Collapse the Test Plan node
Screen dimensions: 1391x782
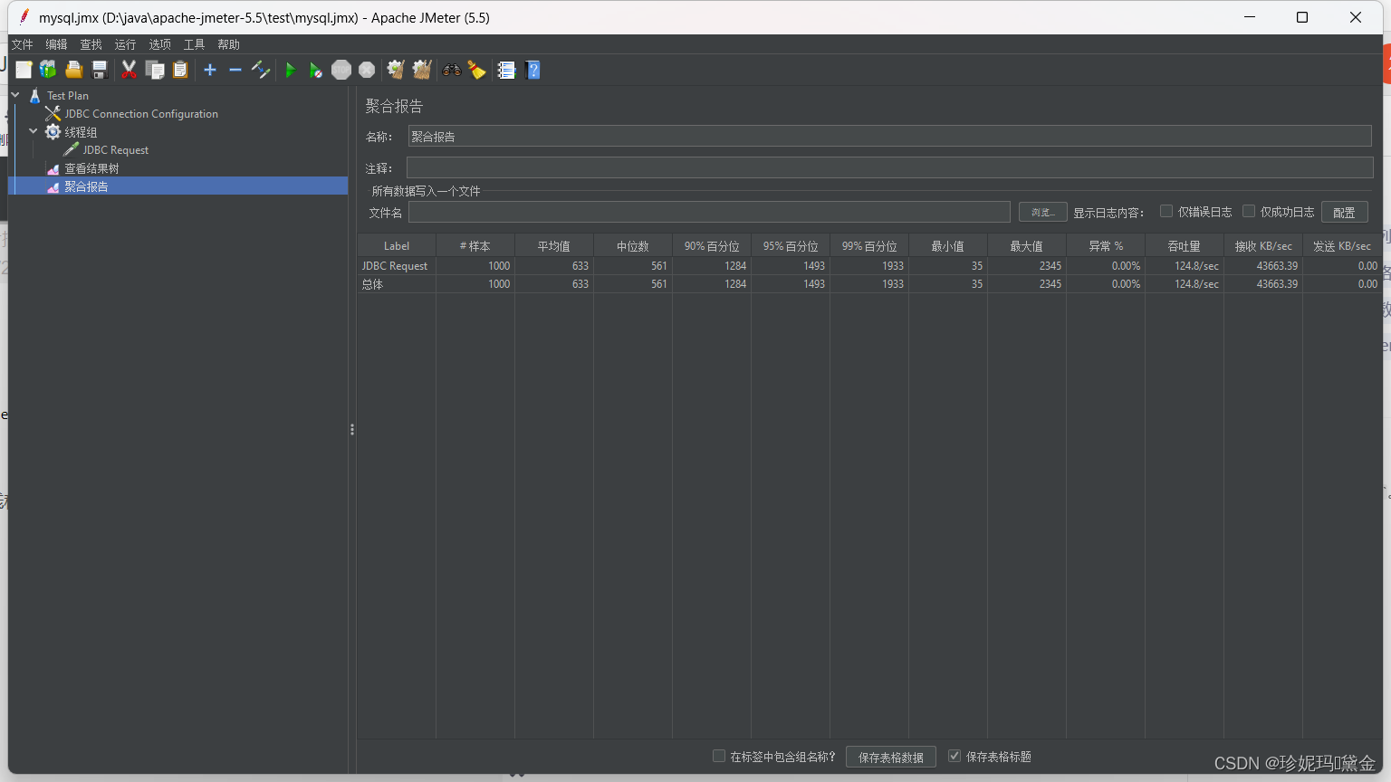(x=15, y=95)
